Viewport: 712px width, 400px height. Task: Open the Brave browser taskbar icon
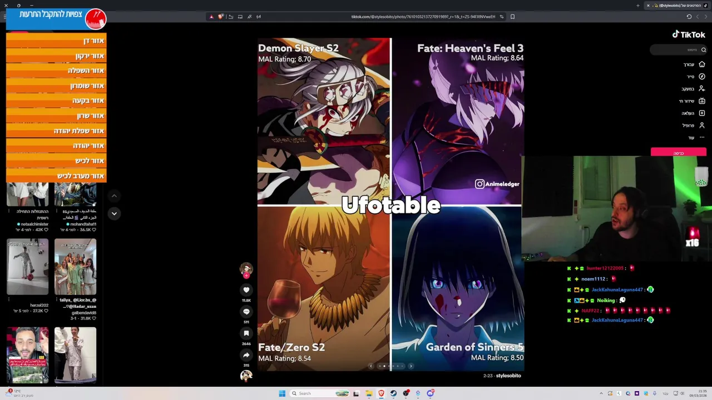tap(381, 393)
